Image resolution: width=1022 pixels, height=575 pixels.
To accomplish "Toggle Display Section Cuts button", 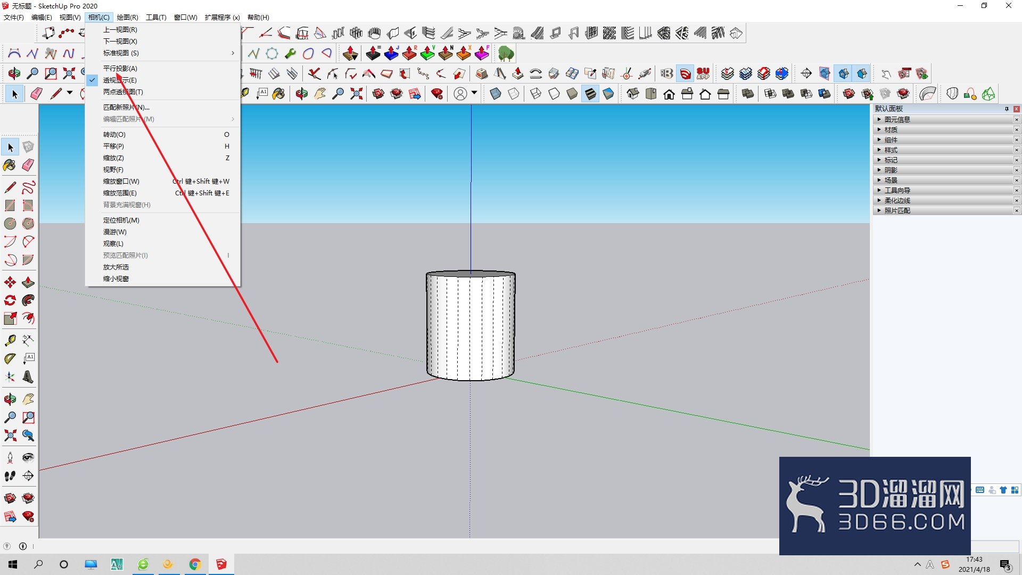I will click(x=843, y=73).
